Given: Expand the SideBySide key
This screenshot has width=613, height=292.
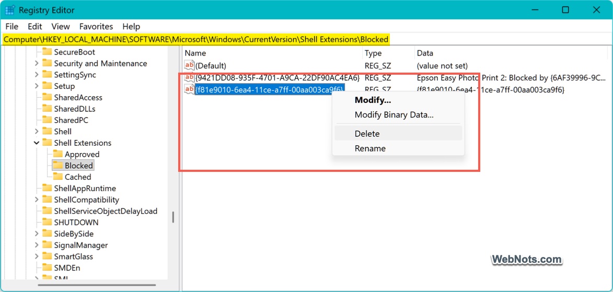Looking at the screenshot, I should point(37,233).
